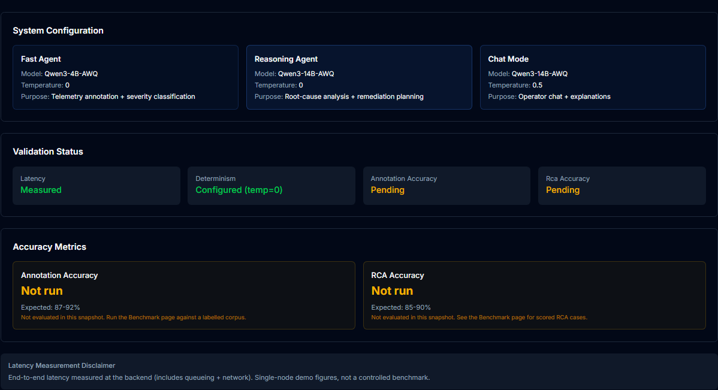This screenshot has width=718, height=390.
Task: Click Fast Agent model Qwen3-4B-AWQ
Action: [x=71, y=74]
